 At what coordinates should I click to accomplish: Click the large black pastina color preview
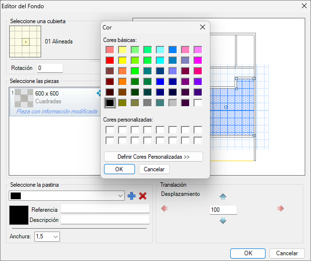19,215
